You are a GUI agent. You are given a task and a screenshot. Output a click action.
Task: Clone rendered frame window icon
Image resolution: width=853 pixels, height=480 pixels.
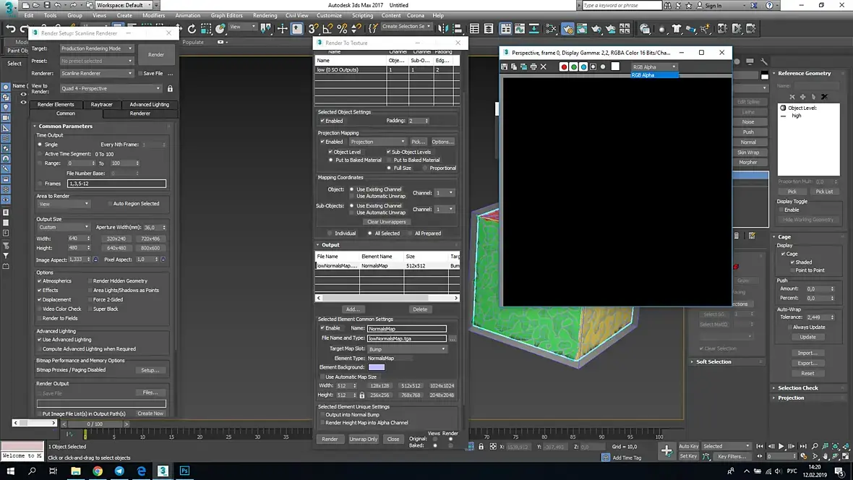point(524,67)
